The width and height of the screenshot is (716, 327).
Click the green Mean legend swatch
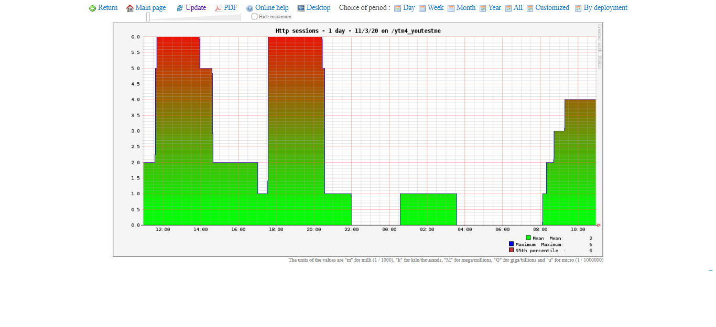(528, 238)
